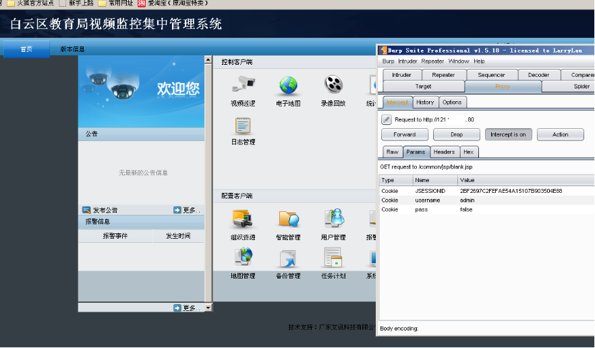The width and height of the screenshot is (595, 348).
Task: Switch to the Repeater tab
Action: (x=443, y=75)
